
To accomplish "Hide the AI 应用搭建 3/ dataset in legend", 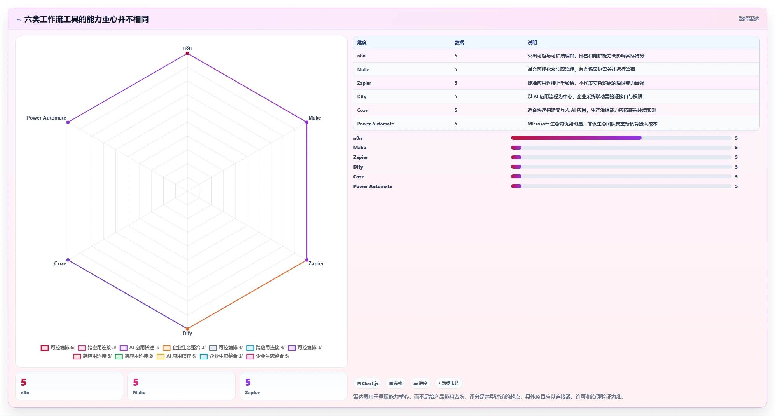I will (x=140, y=348).
